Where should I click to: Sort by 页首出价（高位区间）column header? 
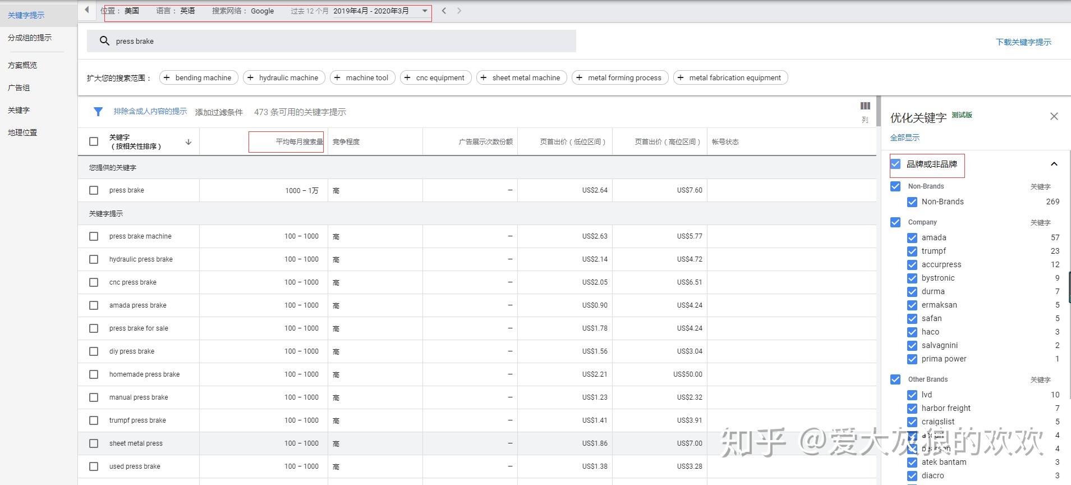[668, 141]
